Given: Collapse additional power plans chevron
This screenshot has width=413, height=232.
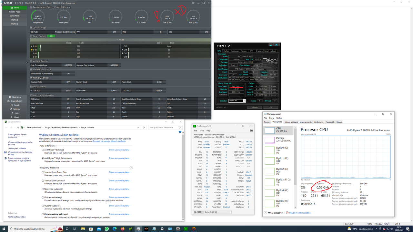Looking at the screenshot, I should point(131,168).
